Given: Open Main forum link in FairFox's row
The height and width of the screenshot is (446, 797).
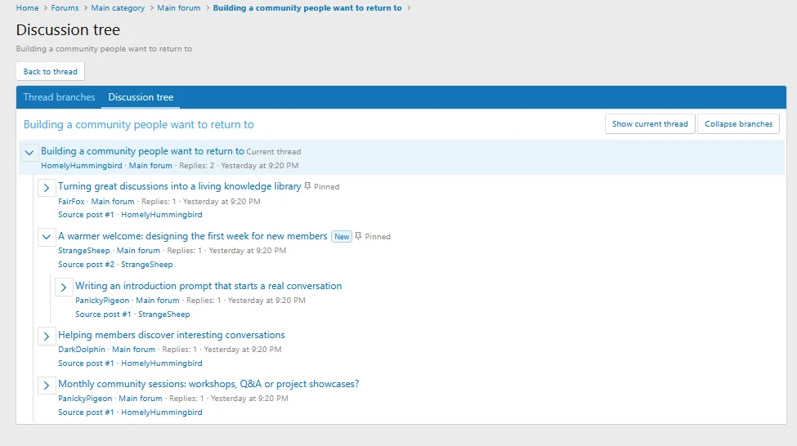Looking at the screenshot, I should 113,201.
